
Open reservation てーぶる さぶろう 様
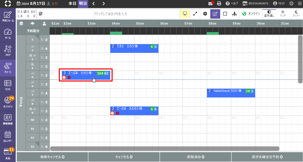134,111
